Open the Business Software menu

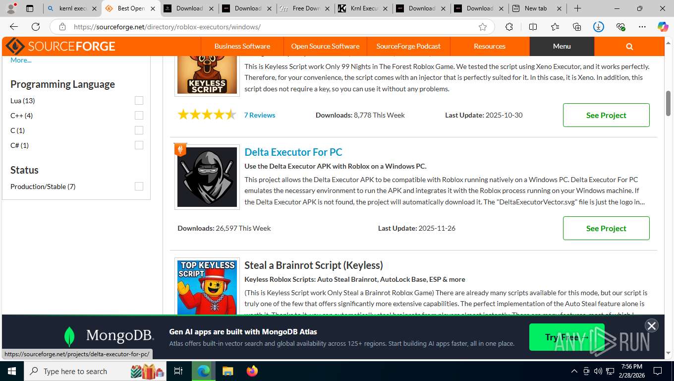pos(242,46)
